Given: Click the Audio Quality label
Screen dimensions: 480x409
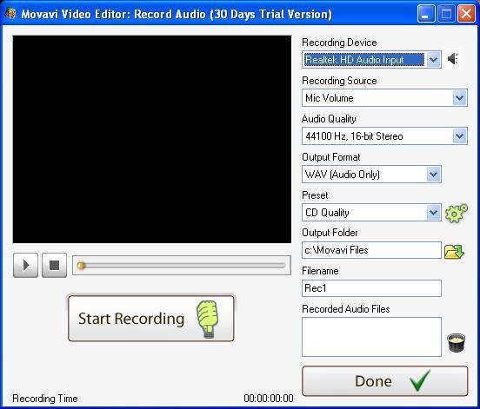Looking at the screenshot, I should (329, 119).
